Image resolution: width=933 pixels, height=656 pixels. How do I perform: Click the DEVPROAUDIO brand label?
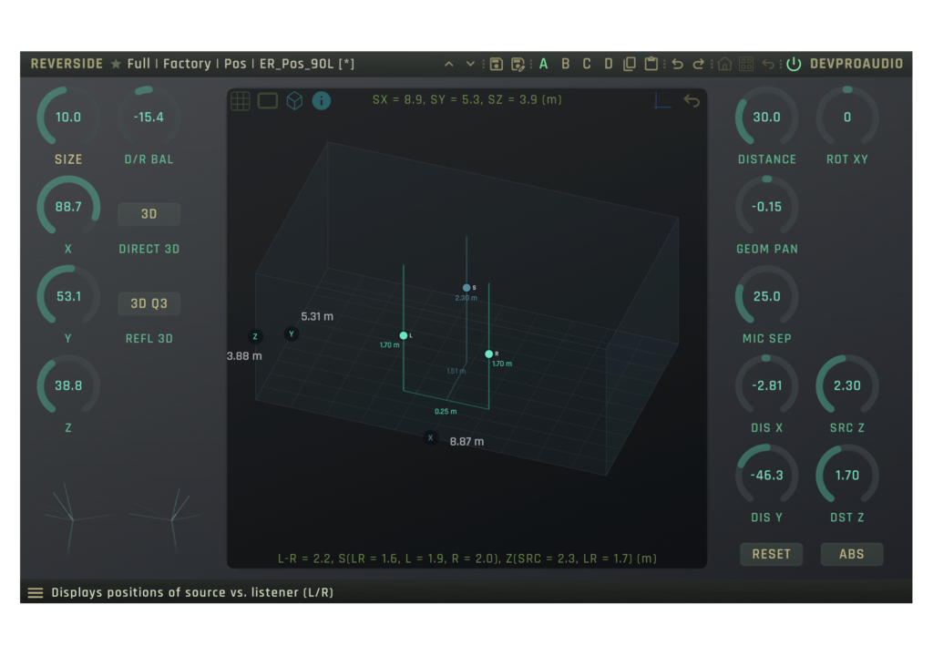click(856, 64)
